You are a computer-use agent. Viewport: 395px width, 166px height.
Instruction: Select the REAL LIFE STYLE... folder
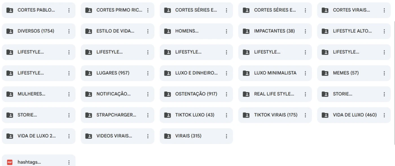(x=275, y=94)
